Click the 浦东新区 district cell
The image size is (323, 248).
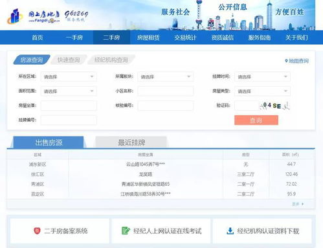38,164
